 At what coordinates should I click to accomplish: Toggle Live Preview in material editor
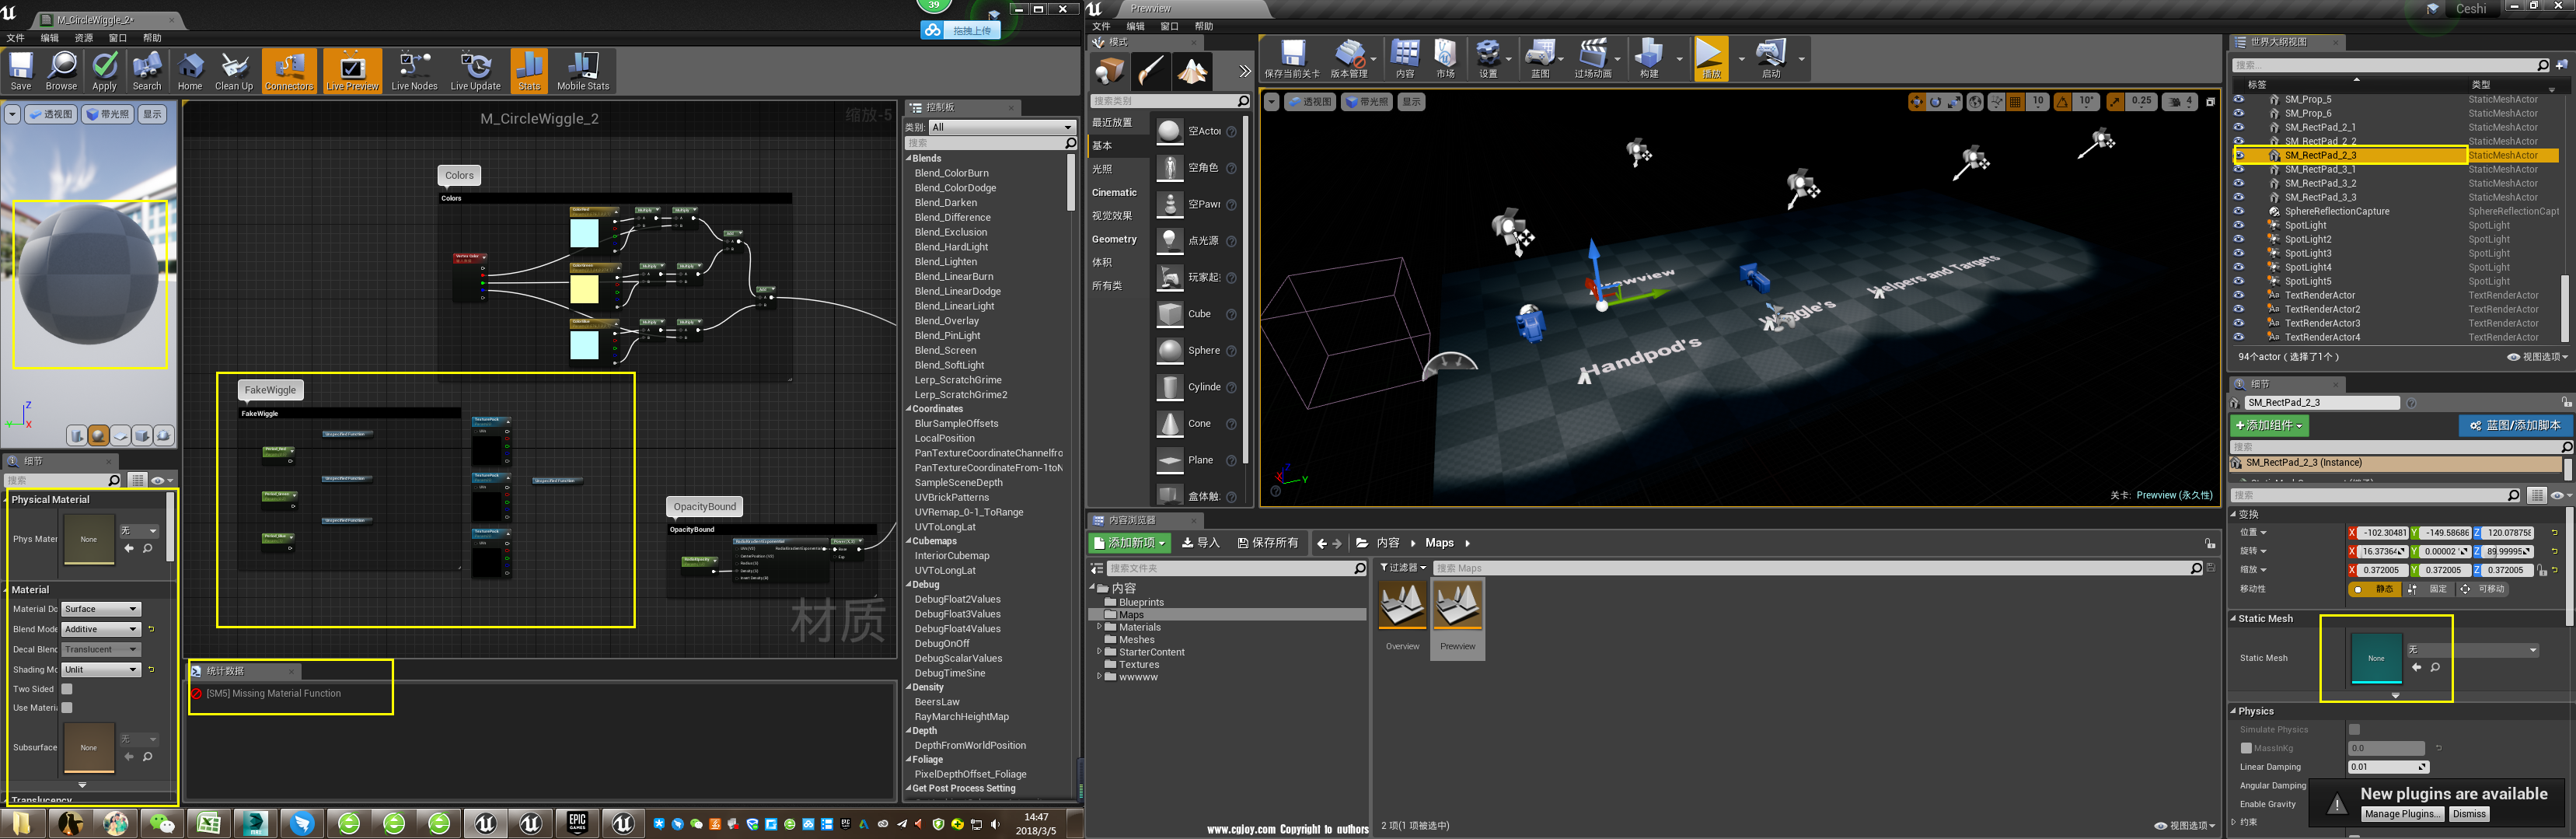(x=352, y=71)
